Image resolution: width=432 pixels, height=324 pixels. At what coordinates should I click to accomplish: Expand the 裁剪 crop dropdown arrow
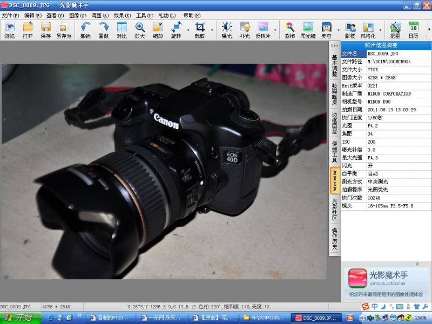pos(212,30)
